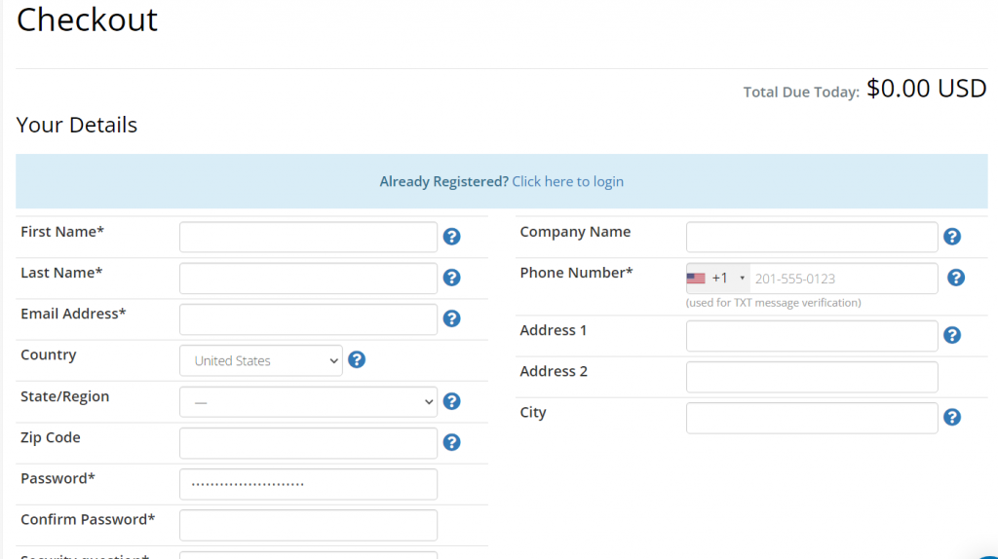998x559 pixels.
Task: Click help icon beside State/Region dropdown
Action: point(451,401)
